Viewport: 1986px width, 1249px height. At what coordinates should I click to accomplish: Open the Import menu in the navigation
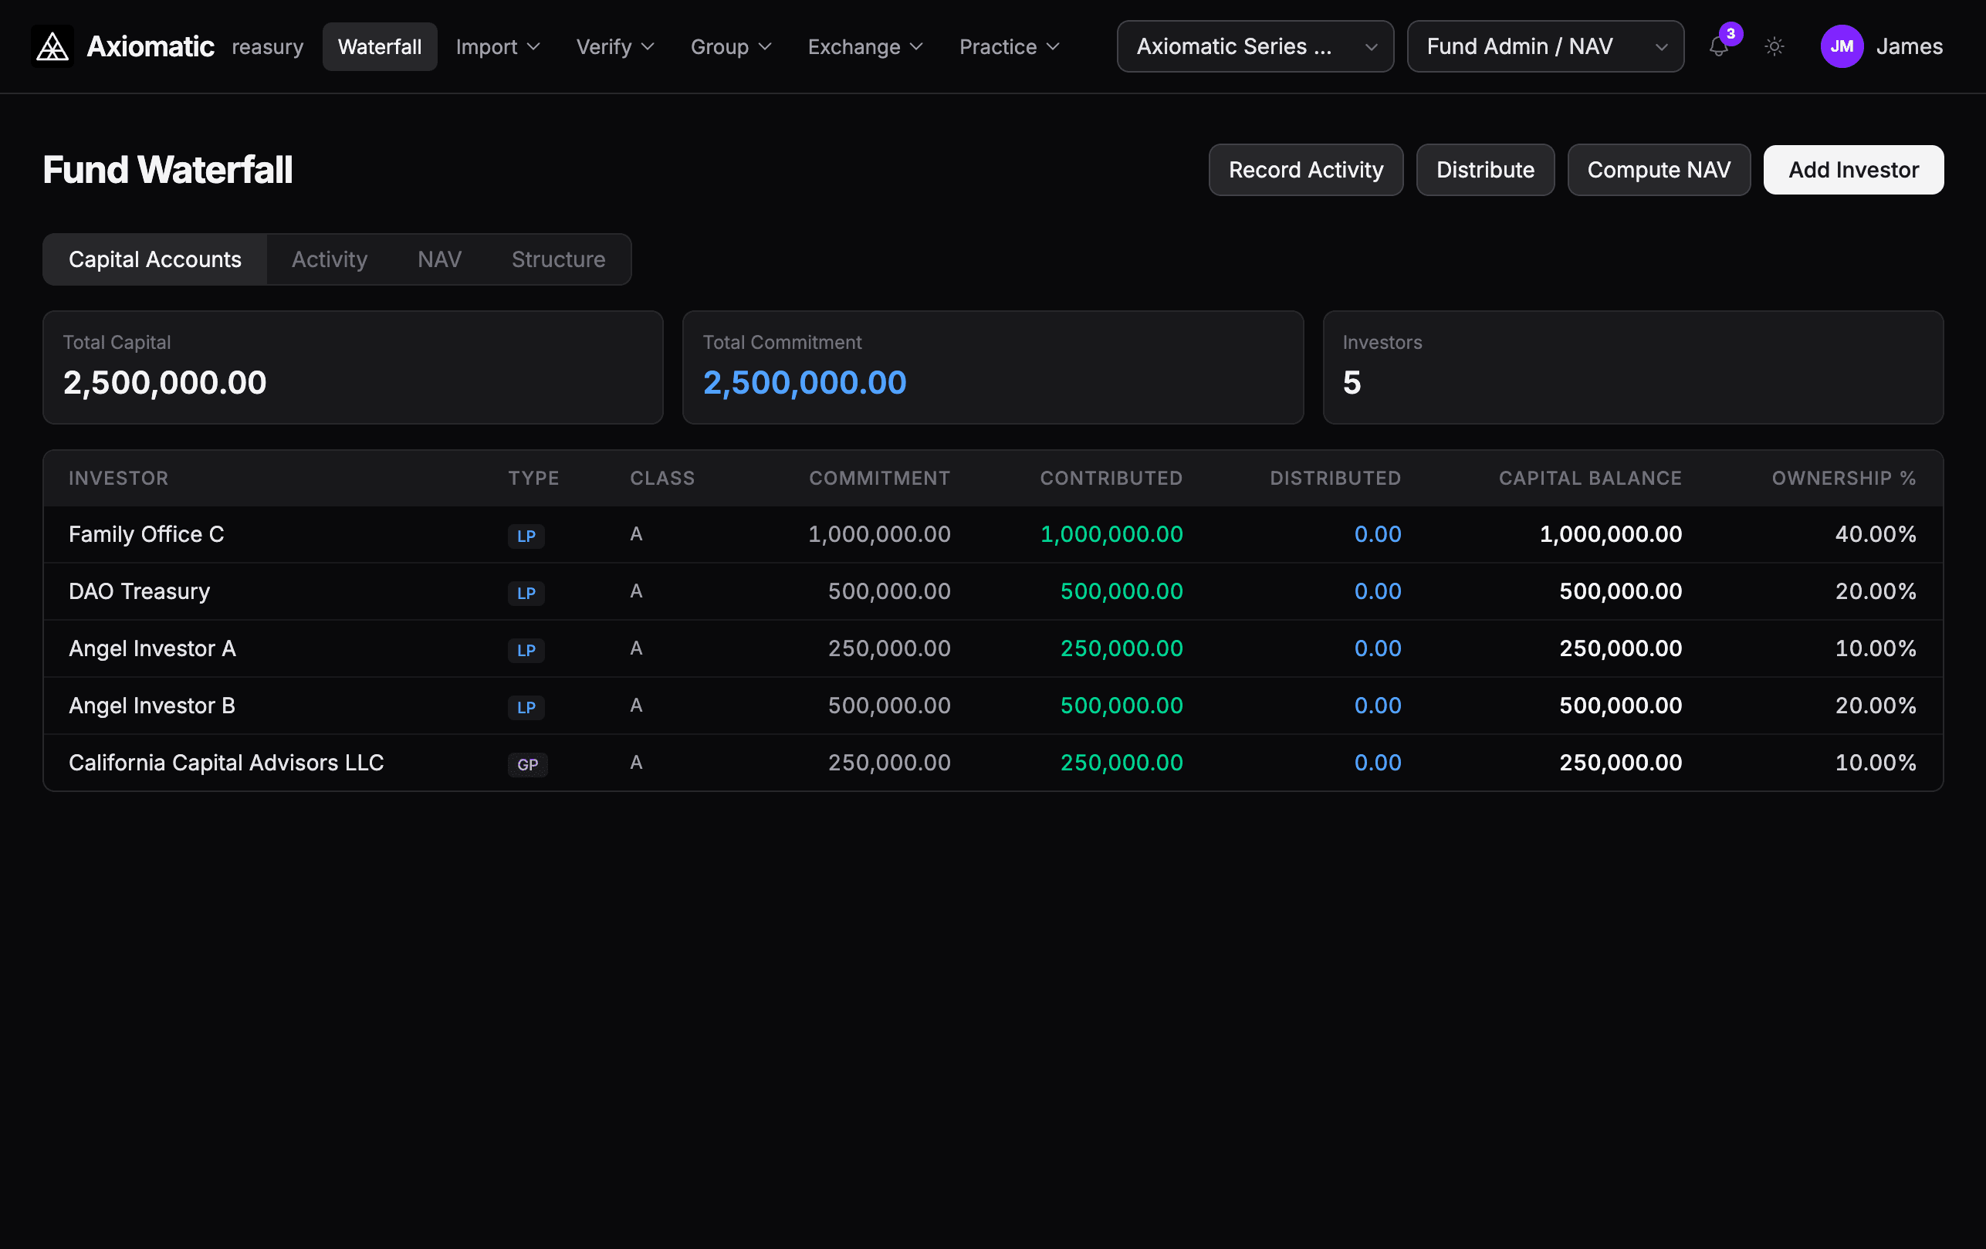pos(496,47)
